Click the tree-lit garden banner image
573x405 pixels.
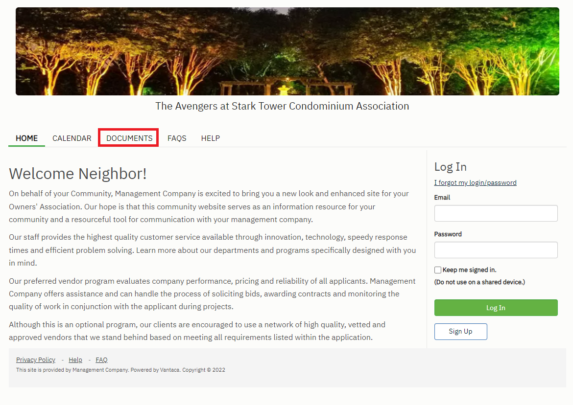click(x=287, y=51)
